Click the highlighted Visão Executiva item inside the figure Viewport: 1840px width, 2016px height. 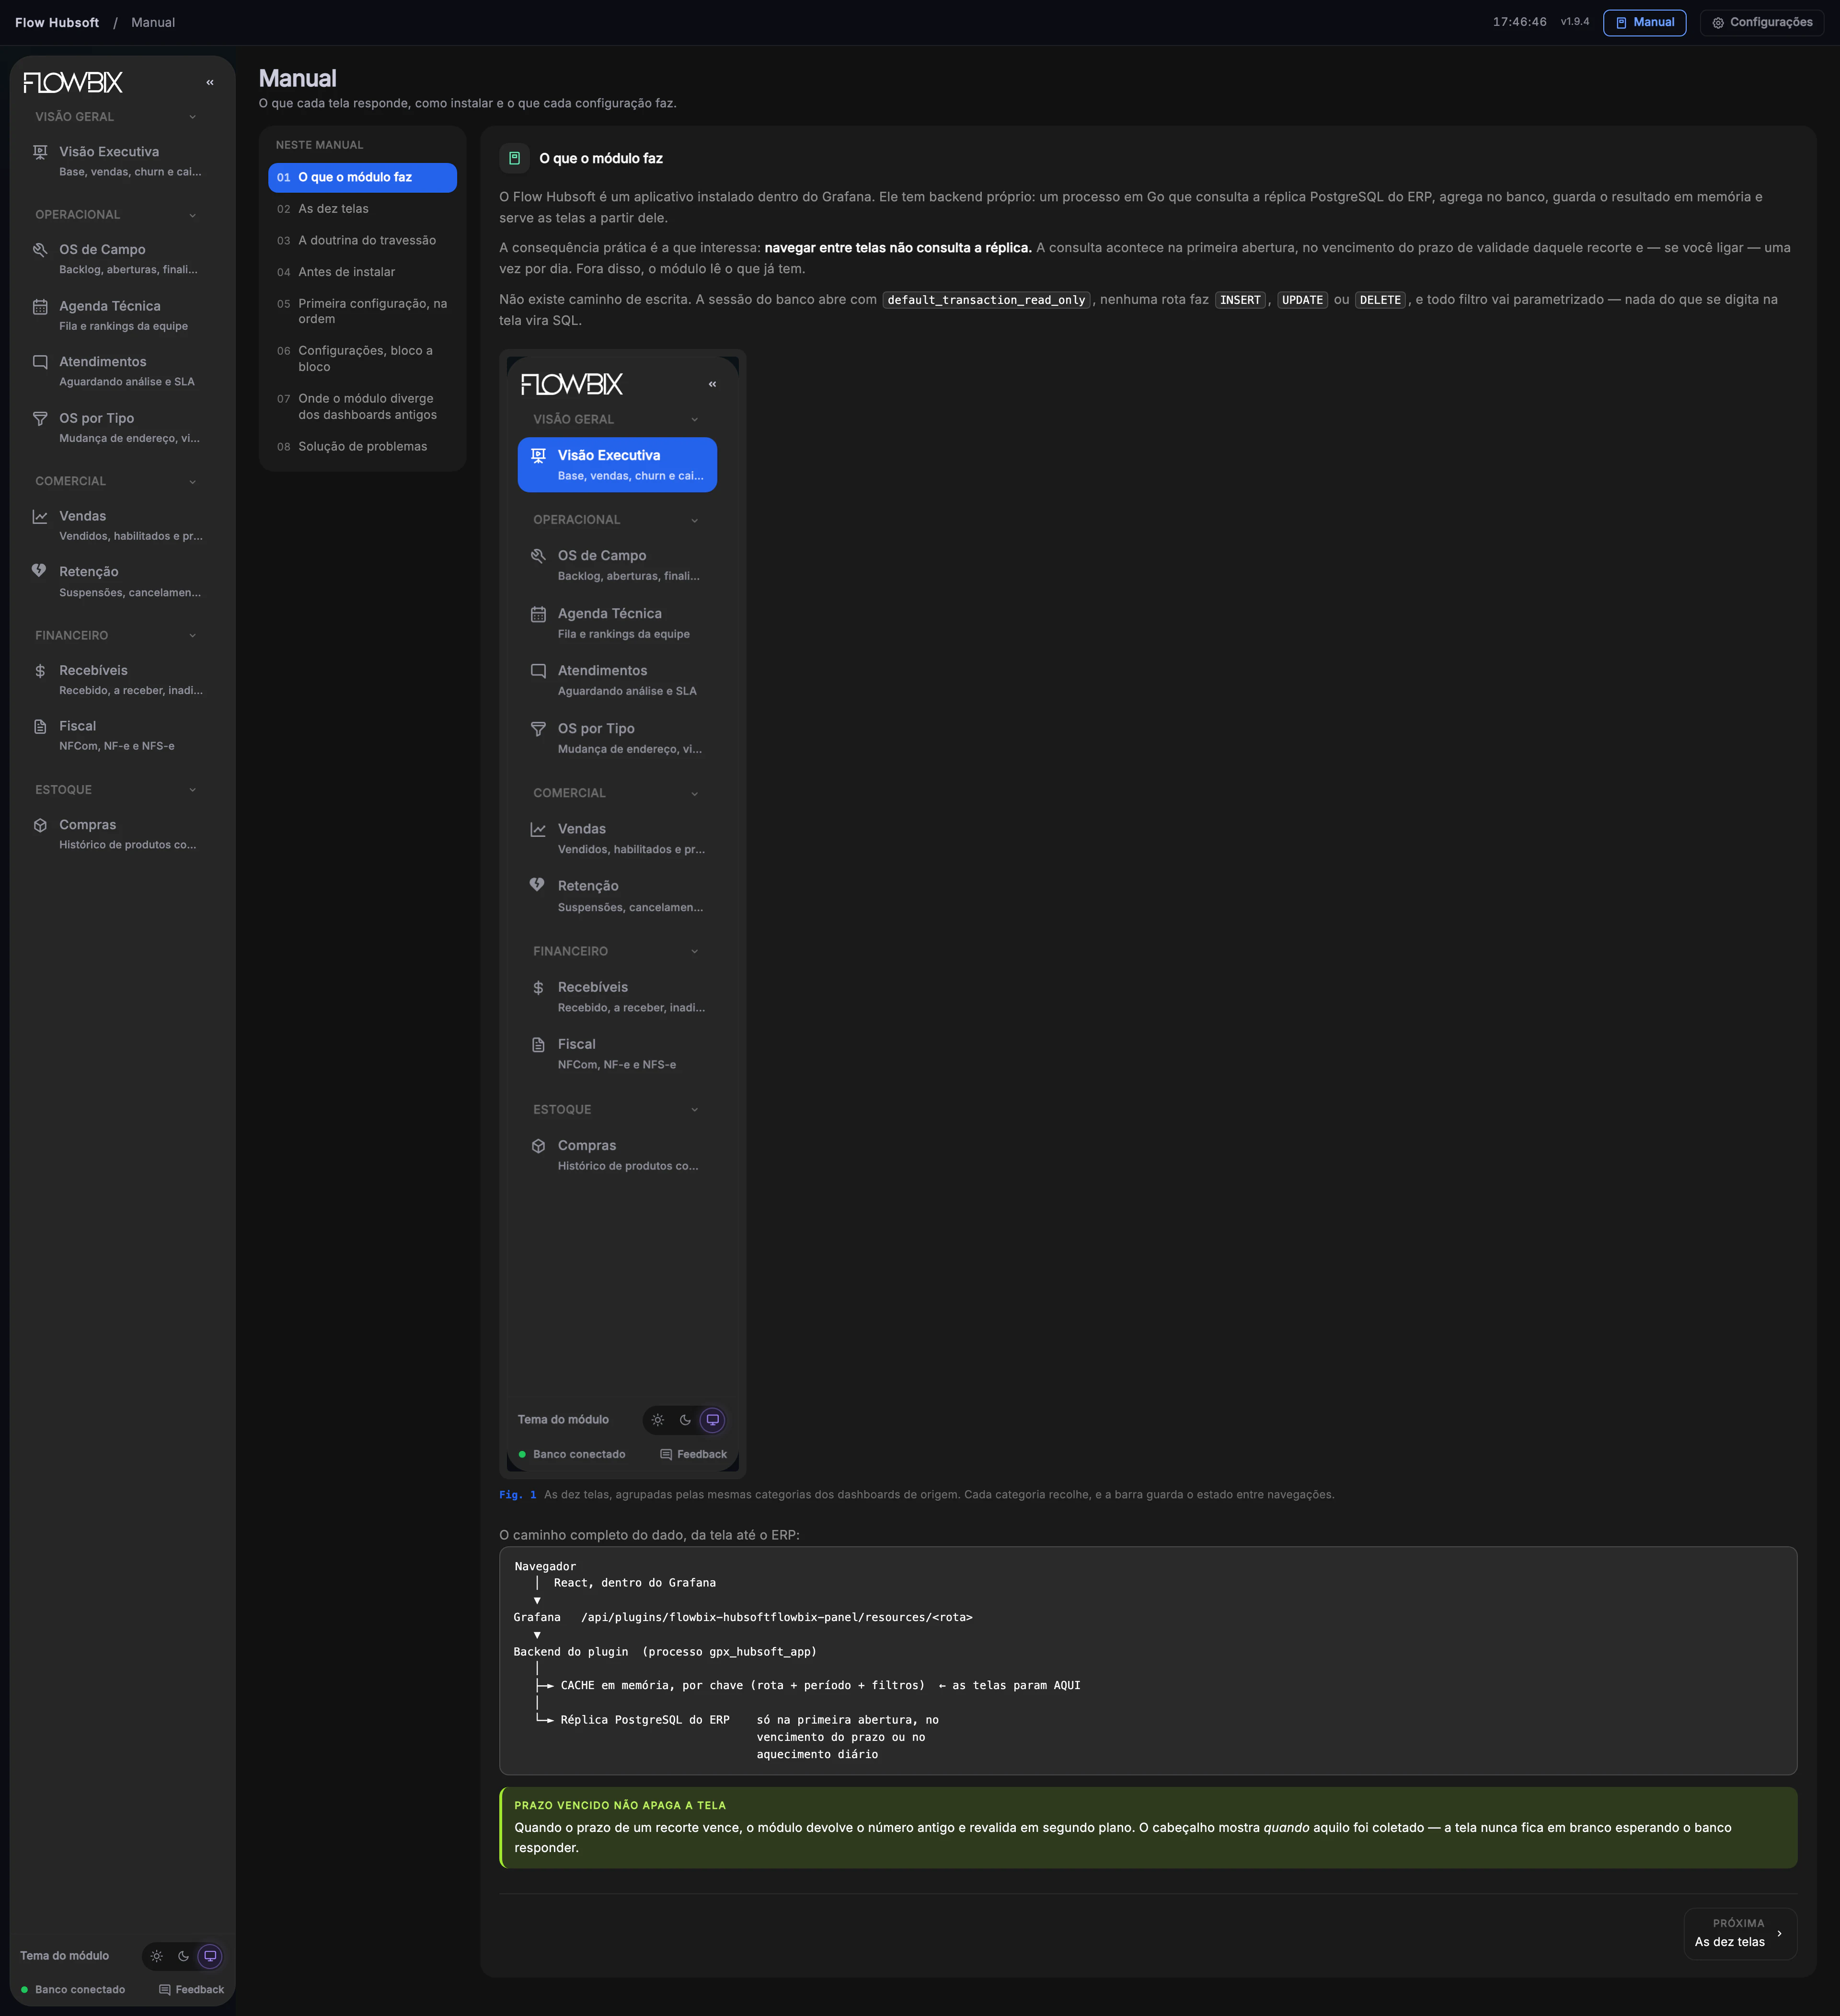[617, 465]
